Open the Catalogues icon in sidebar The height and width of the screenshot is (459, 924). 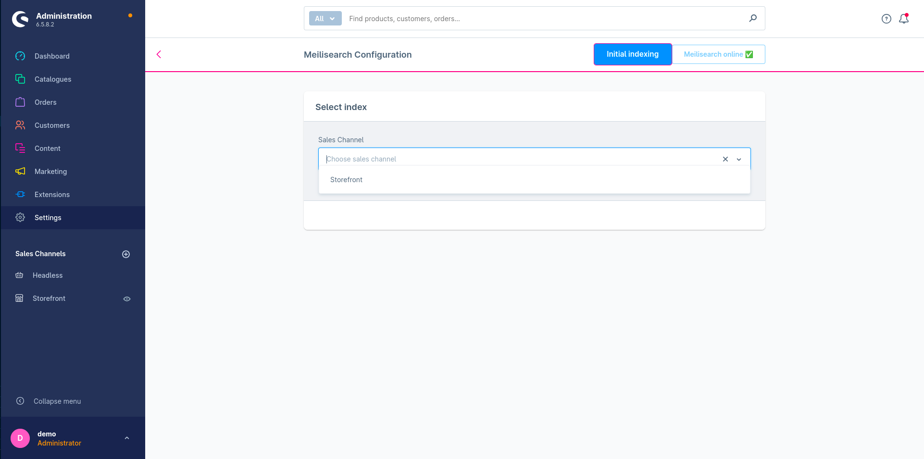[x=20, y=79]
